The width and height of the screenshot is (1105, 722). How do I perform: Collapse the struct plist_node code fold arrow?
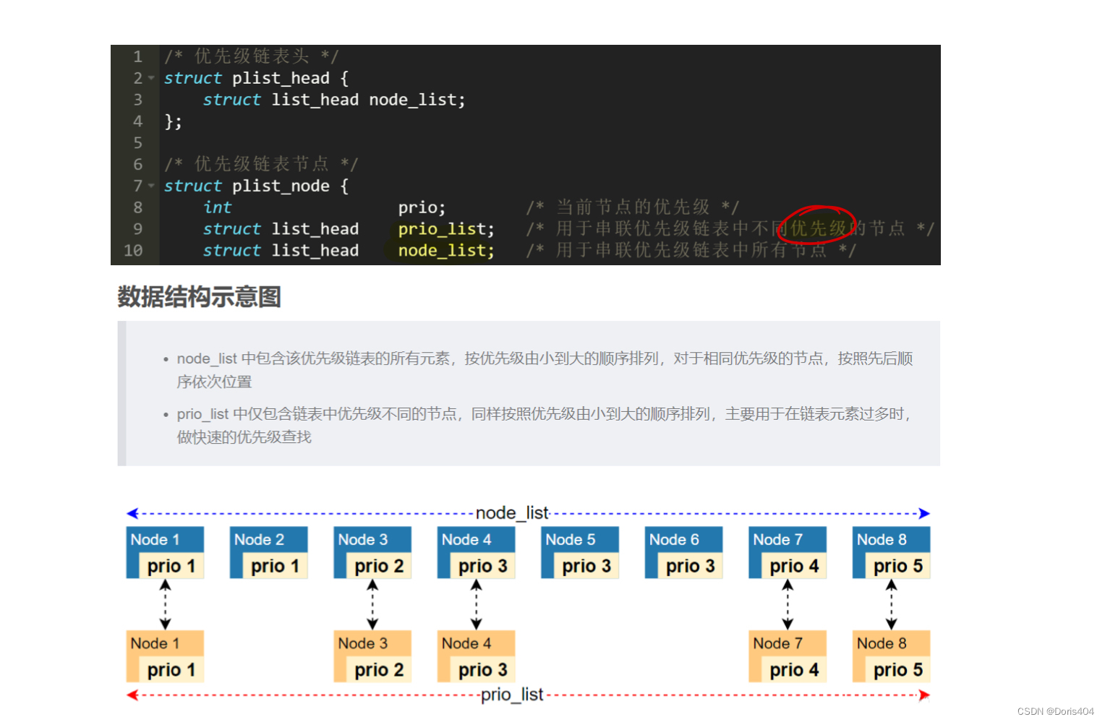pos(151,186)
